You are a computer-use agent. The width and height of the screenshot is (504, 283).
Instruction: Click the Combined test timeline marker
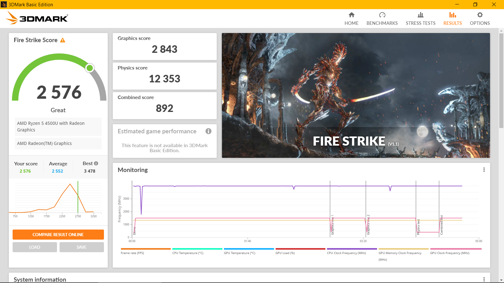click(x=441, y=225)
